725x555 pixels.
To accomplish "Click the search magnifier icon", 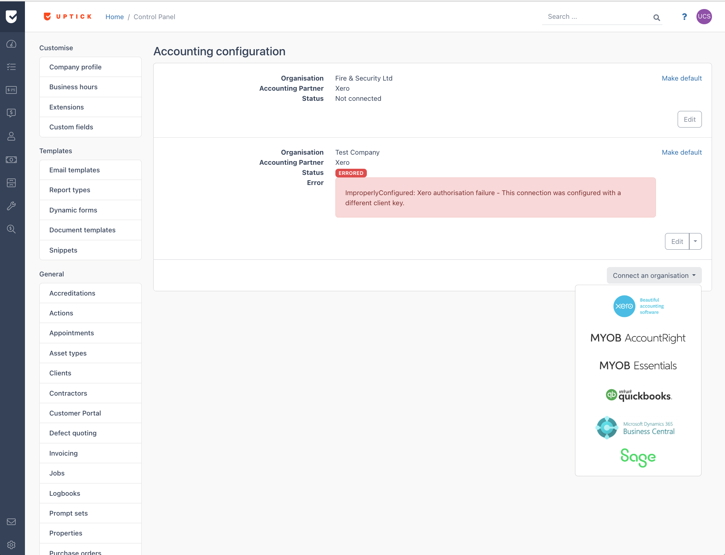I will [x=657, y=17].
